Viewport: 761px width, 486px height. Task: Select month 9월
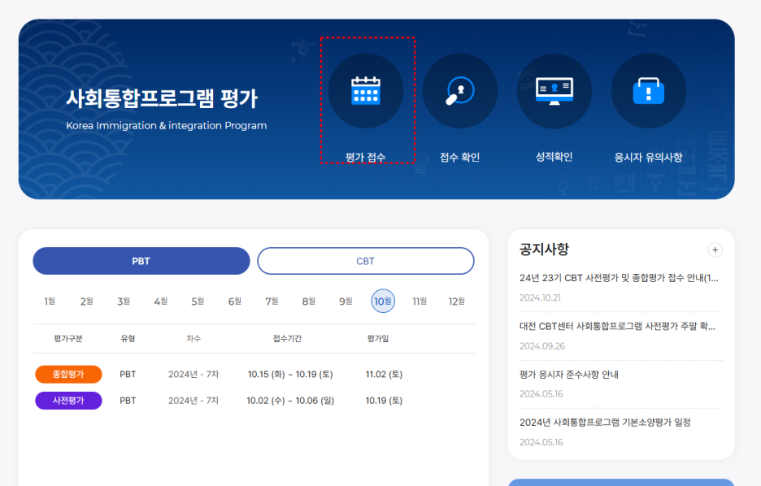pos(346,302)
